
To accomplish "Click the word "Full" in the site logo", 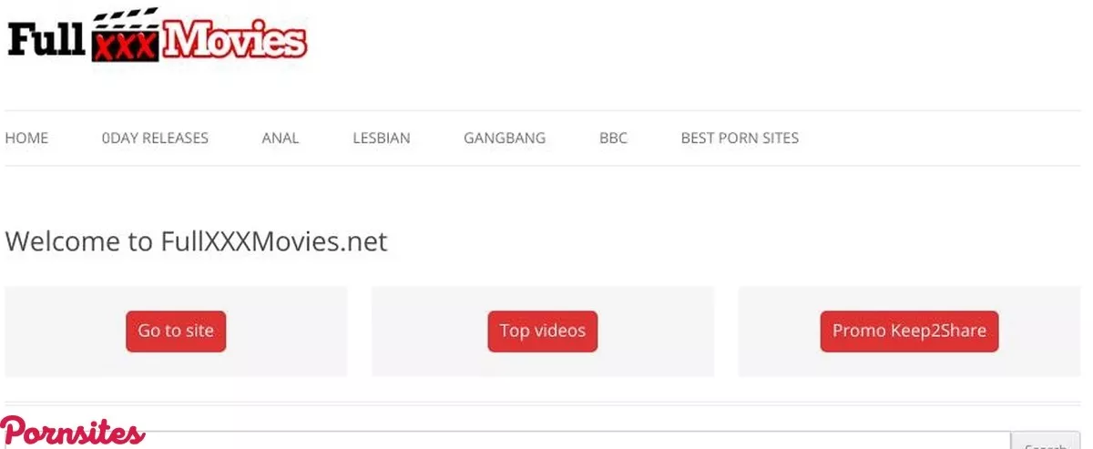I will coord(46,38).
